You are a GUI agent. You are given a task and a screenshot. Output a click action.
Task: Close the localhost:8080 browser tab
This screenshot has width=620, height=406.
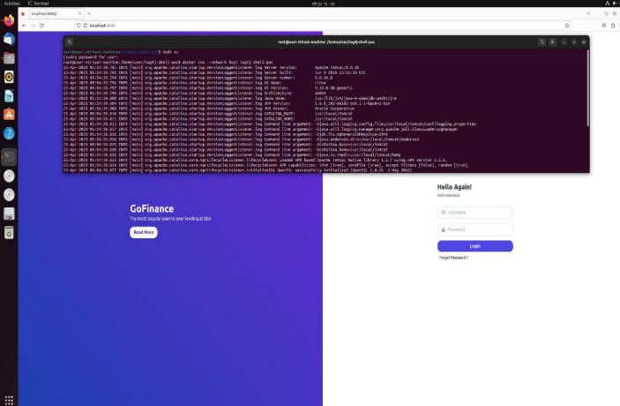point(80,13)
